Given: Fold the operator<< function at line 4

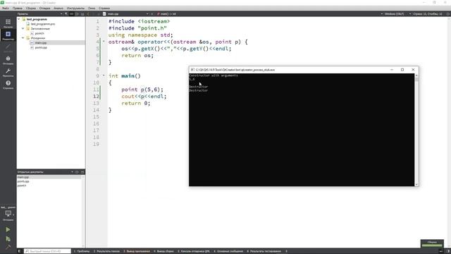Looking at the screenshot, I should (x=104, y=42).
